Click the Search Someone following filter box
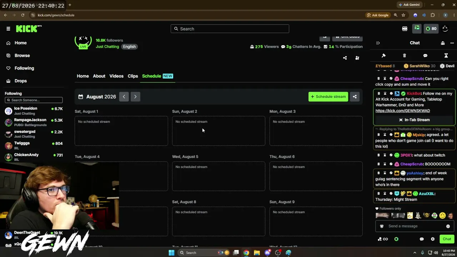Screen dimensions: 457x257 34,100
